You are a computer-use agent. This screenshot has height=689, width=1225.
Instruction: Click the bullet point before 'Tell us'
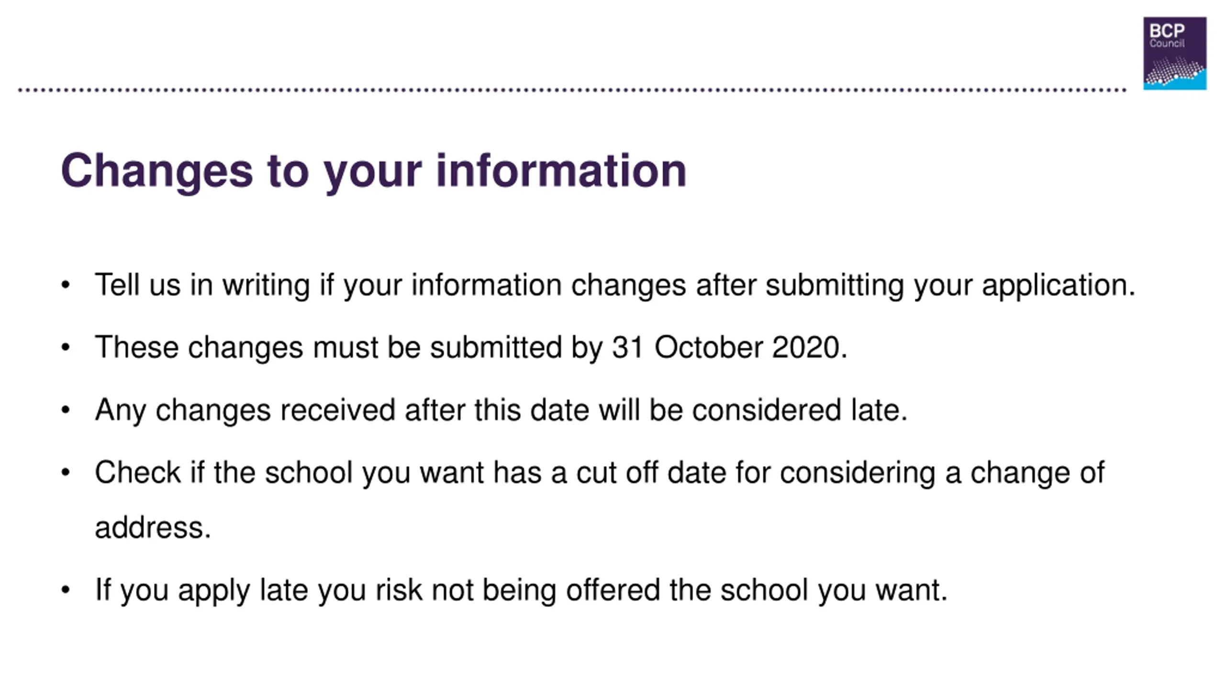[x=66, y=286]
